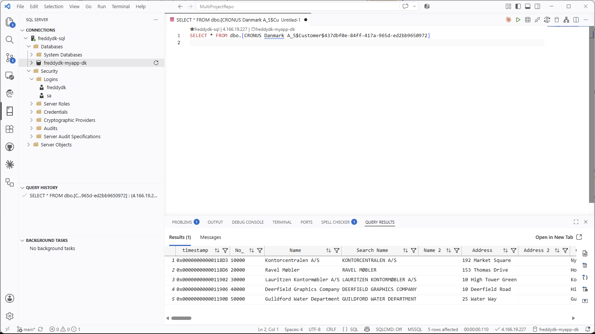Open the Extensions view

(10, 129)
